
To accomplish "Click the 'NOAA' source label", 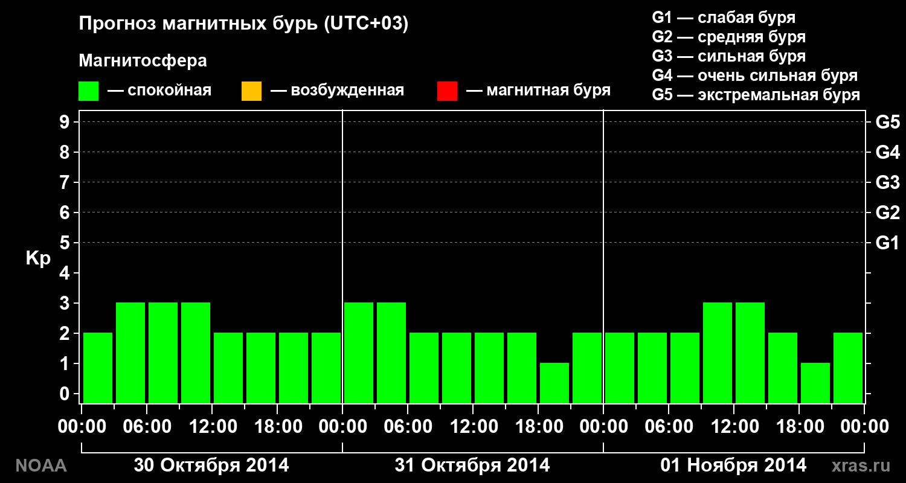I will (x=40, y=466).
